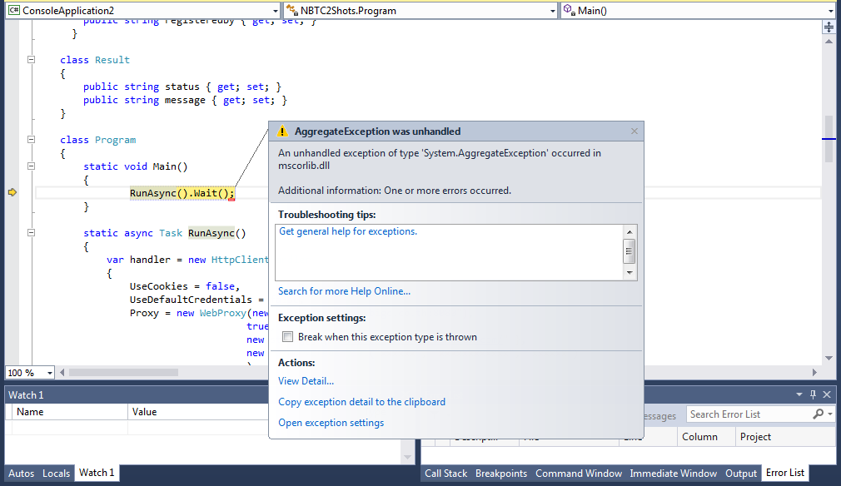Open the Main() member dropdown
The height and width of the screenshot is (486, 841).
coord(831,11)
